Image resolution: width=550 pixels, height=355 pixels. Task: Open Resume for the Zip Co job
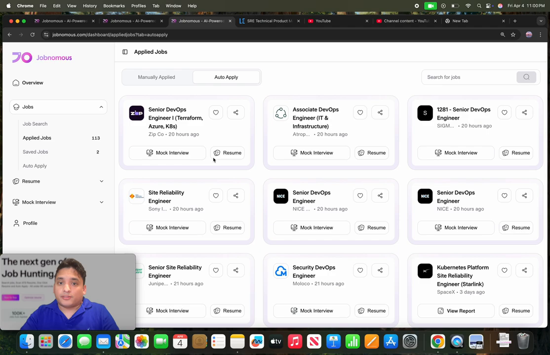227,153
